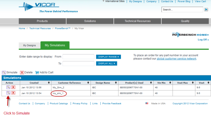Click the Log Off link
This screenshot has height=130, width=211.
click(203, 39)
